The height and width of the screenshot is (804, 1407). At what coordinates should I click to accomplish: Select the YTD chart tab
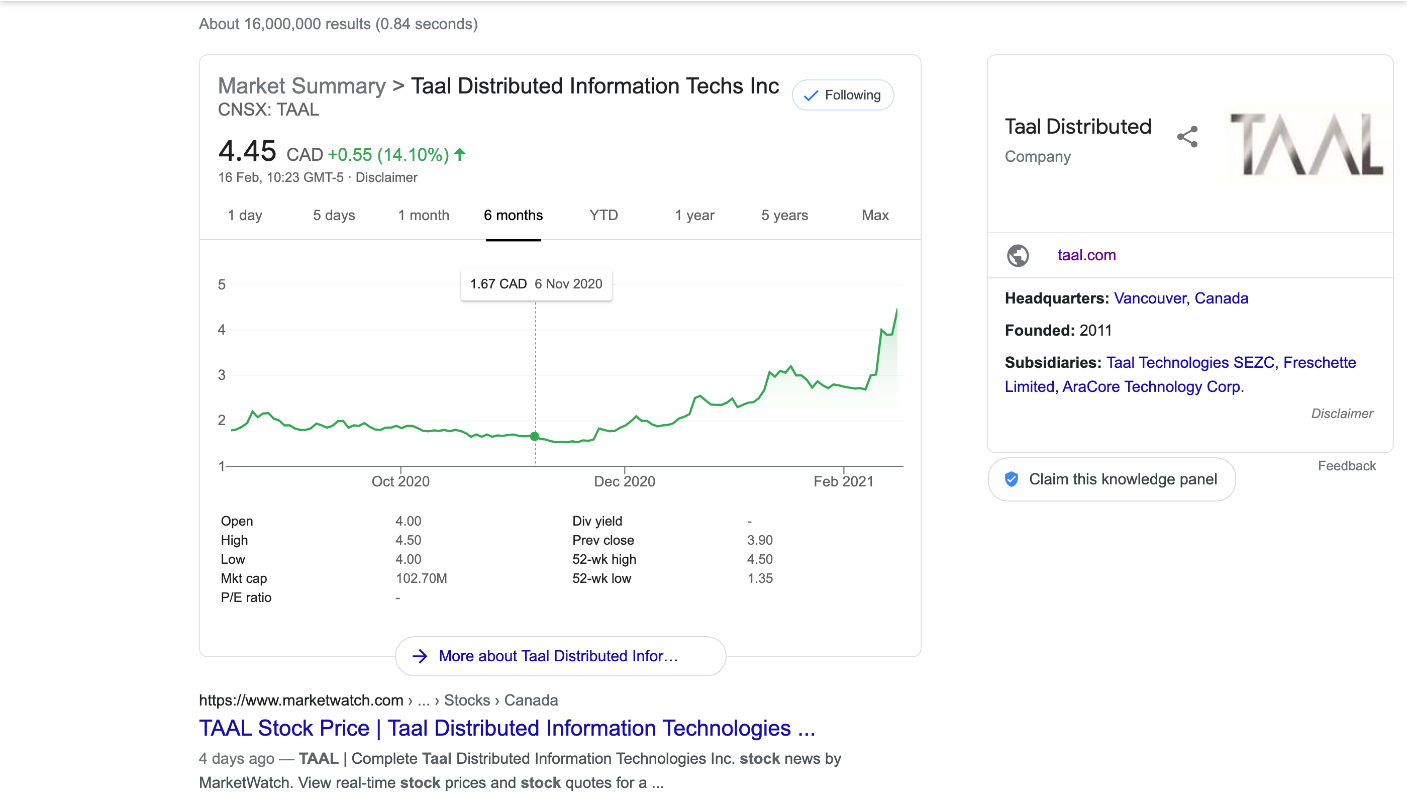coord(603,215)
